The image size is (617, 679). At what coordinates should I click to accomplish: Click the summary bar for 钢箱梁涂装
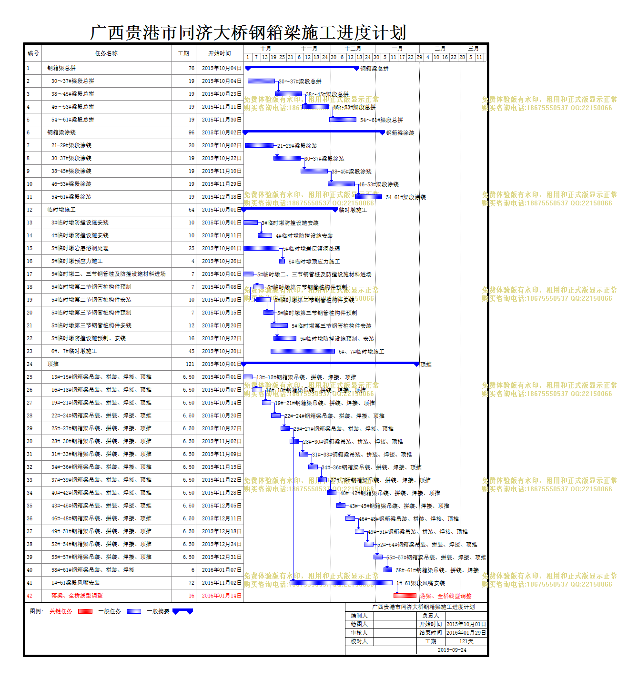point(314,132)
